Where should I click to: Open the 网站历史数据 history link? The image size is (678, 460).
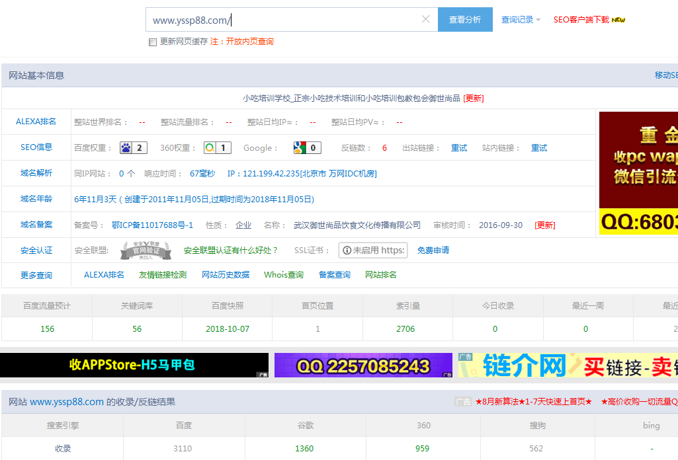click(225, 274)
